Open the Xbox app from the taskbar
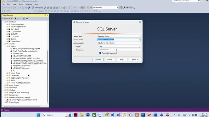 (x=94, y=115)
